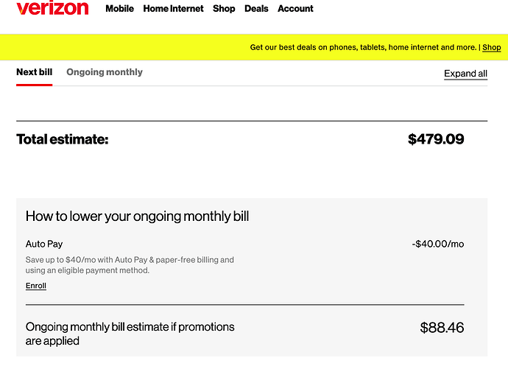Click the Auto Pay savings description text
This screenshot has height=366, width=508.
pos(130,264)
